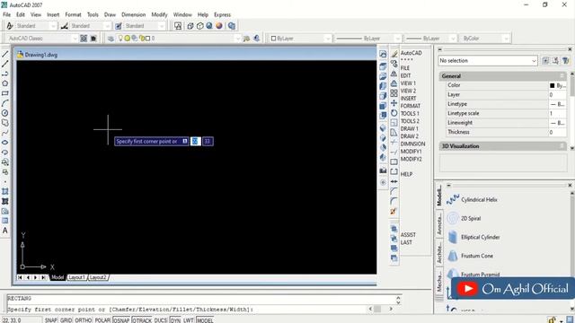Viewport: 575px width, 323px height.
Task: Select the Erase tool in Modify toolbar
Action: click(394, 54)
